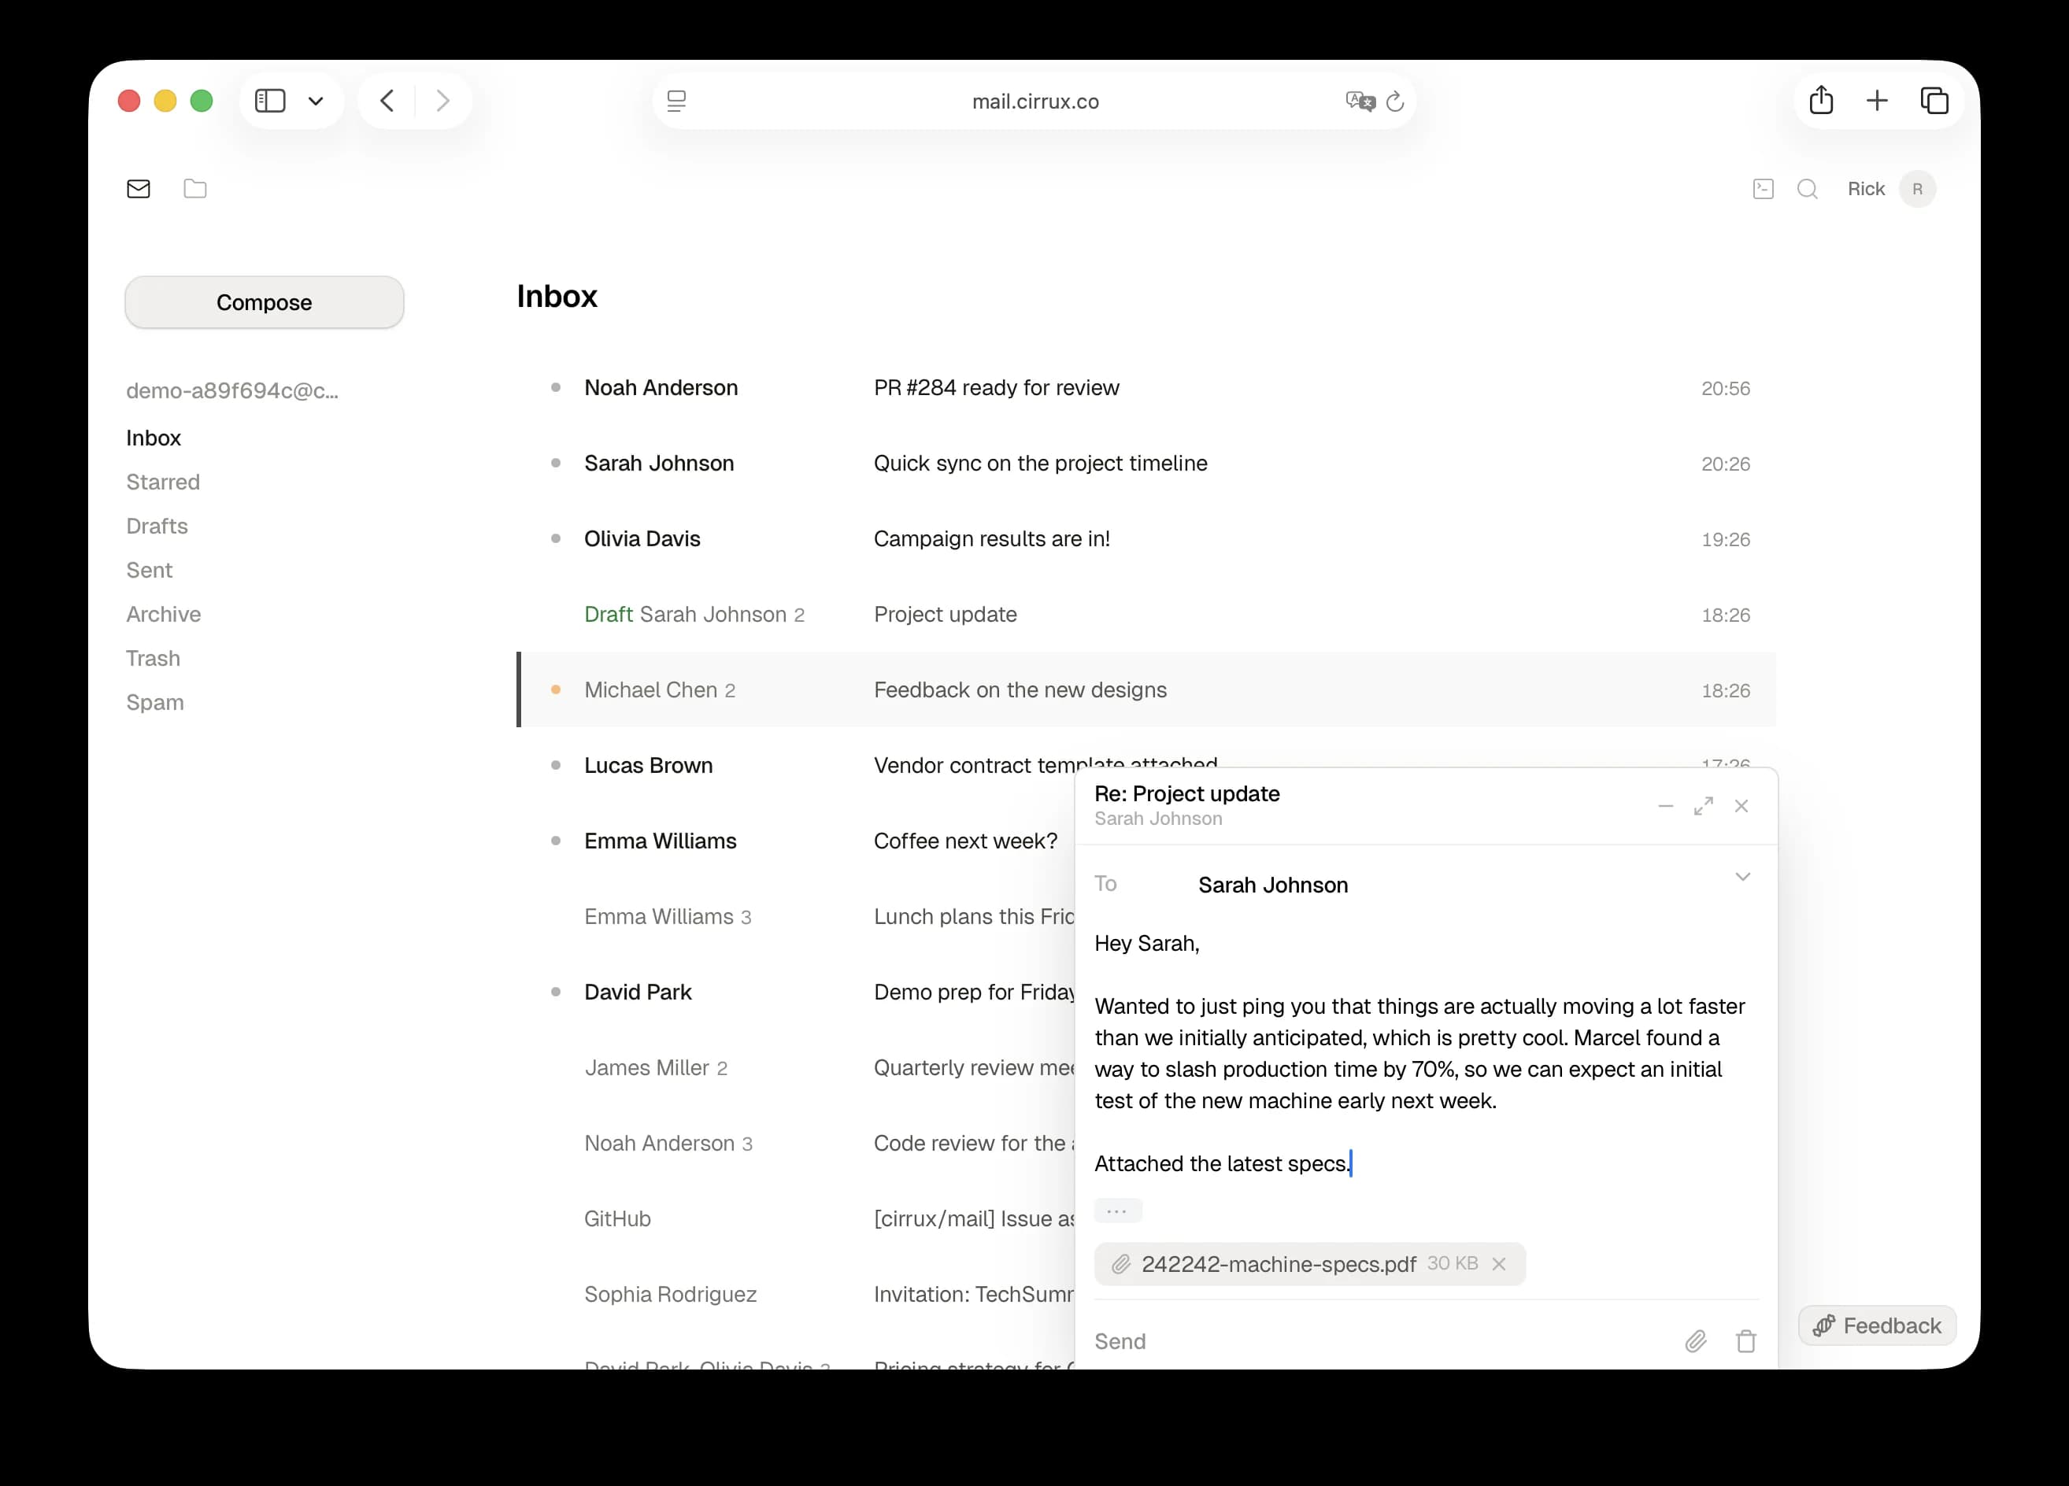Click Sarah Johnson recipient in To field
The height and width of the screenshot is (1486, 2069).
click(1272, 885)
